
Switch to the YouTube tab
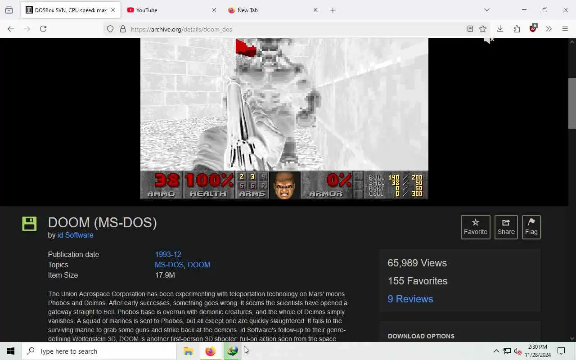tap(171, 10)
